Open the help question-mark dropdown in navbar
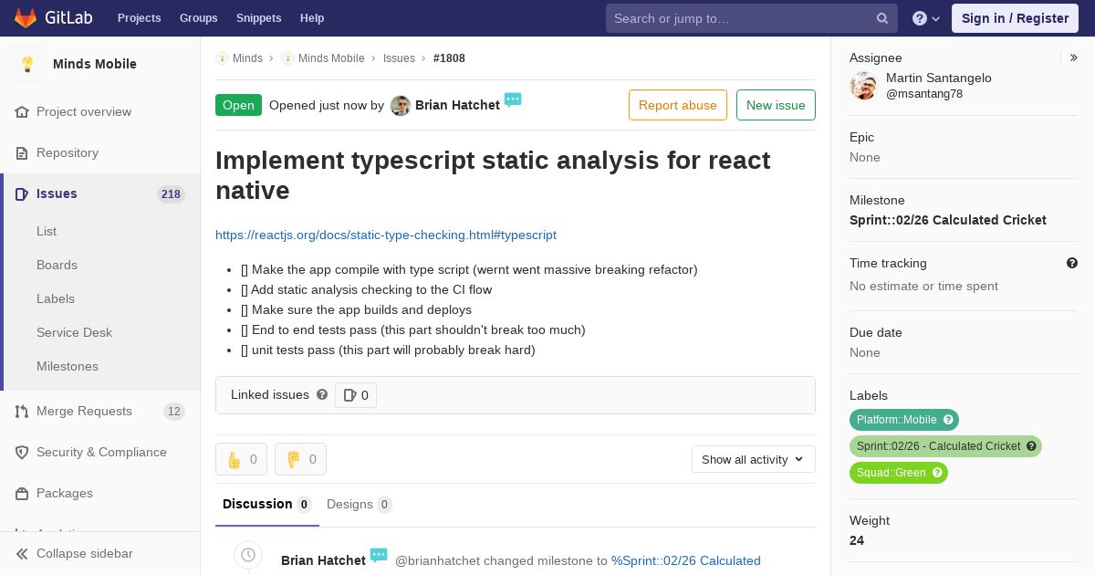The height and width of the screenshot is (575, 1095). pos(926,18)
